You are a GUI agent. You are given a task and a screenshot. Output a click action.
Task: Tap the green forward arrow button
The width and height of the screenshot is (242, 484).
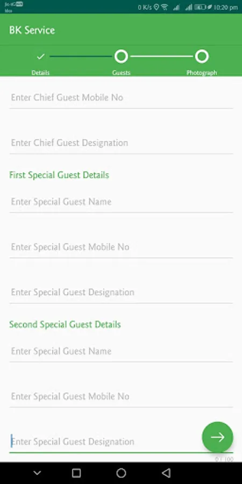tap(217, 437)
